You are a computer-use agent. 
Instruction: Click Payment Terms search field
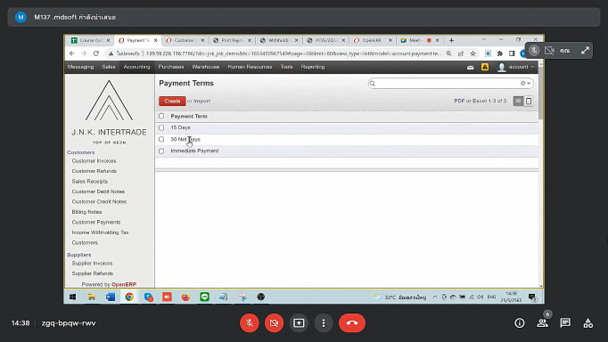pyautogui.click(x=447, y=83)
